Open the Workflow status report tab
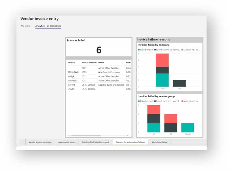 159,142
